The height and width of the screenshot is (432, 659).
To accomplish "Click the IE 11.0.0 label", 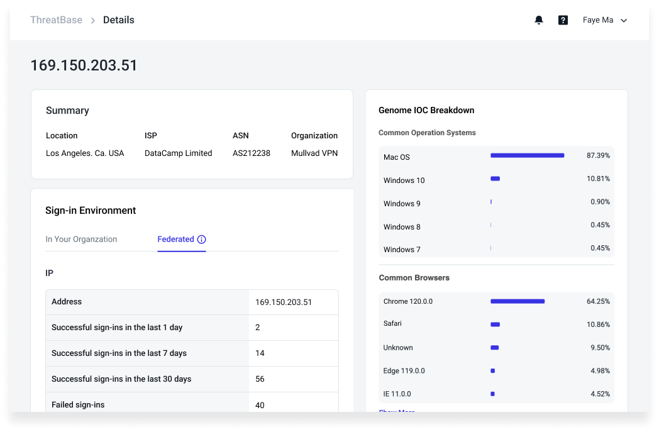I will 397,394.
